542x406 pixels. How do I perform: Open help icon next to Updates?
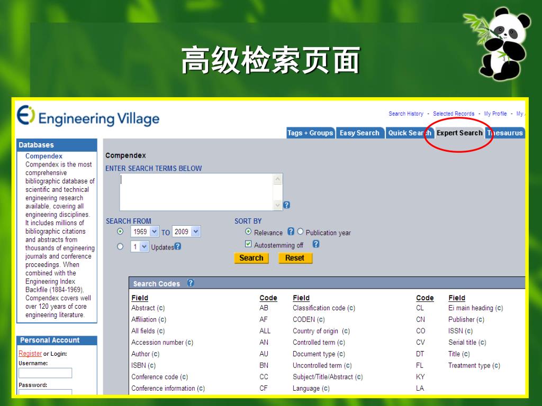tap(178, 246)
